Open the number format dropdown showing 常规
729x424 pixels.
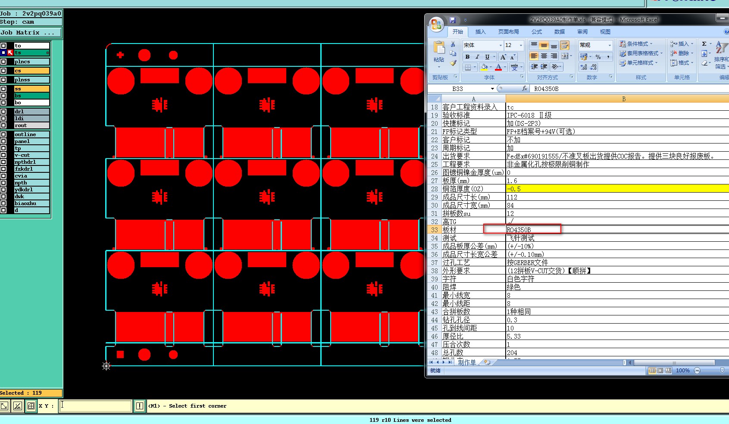coord(610,45)
